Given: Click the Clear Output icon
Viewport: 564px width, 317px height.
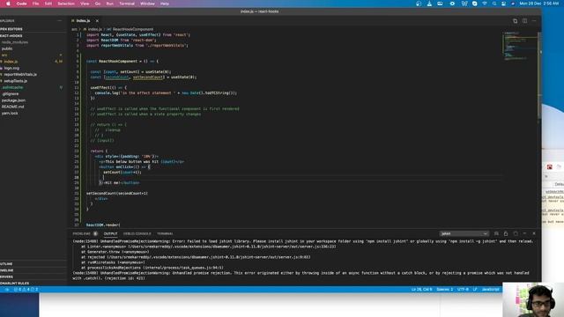Looking at the screenshot, I should (496, 233).
